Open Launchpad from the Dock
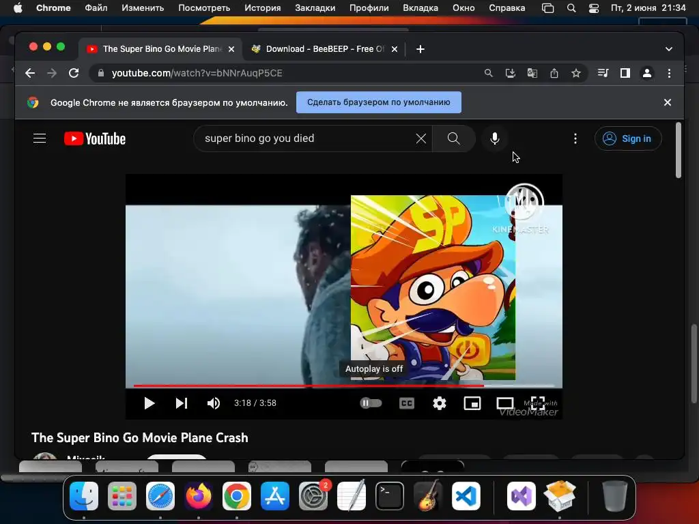The width and height of the screenshot is (699, 524). (x=122, y=496)
